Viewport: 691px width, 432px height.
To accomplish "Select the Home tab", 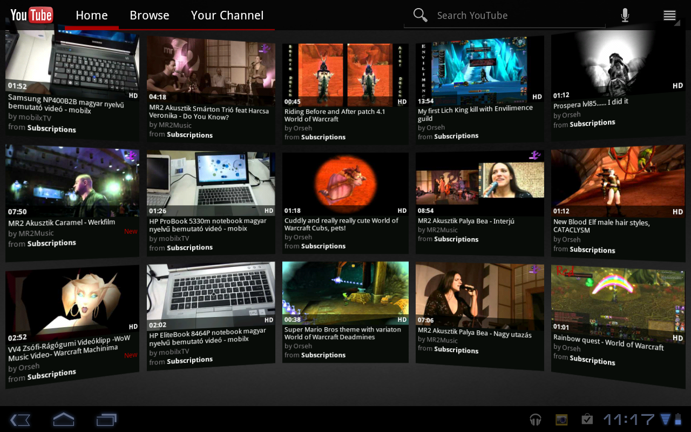I will [x=92, y=15].
